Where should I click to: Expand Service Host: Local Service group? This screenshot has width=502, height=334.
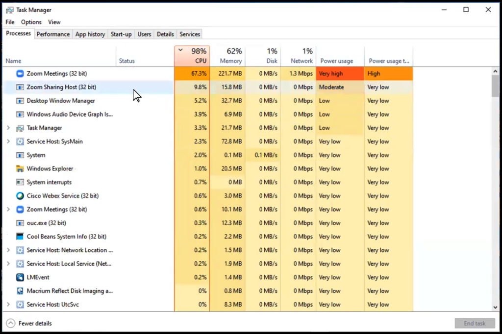click(x=8, y=264)
